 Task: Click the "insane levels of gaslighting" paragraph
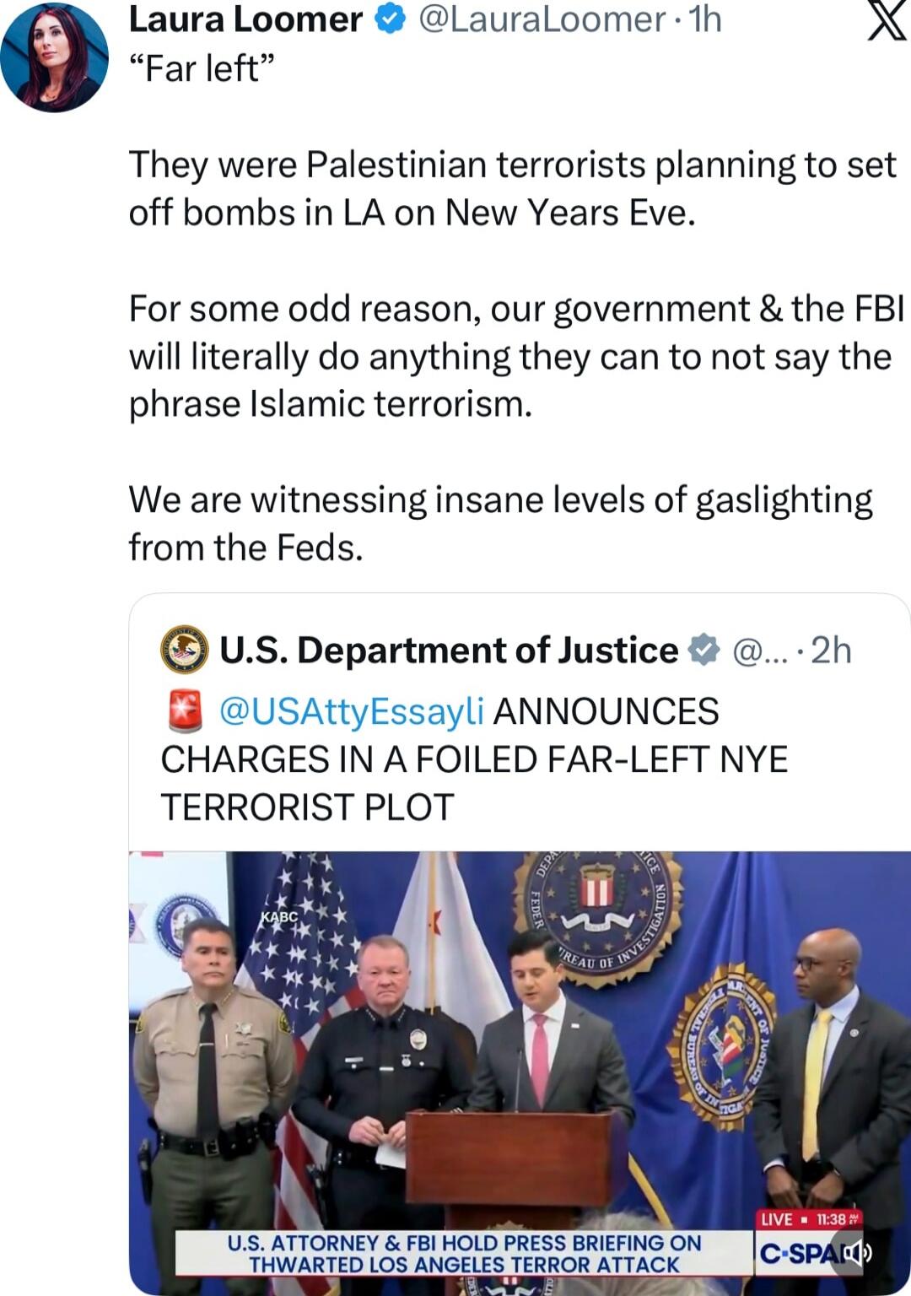click(x=500, y=523)
